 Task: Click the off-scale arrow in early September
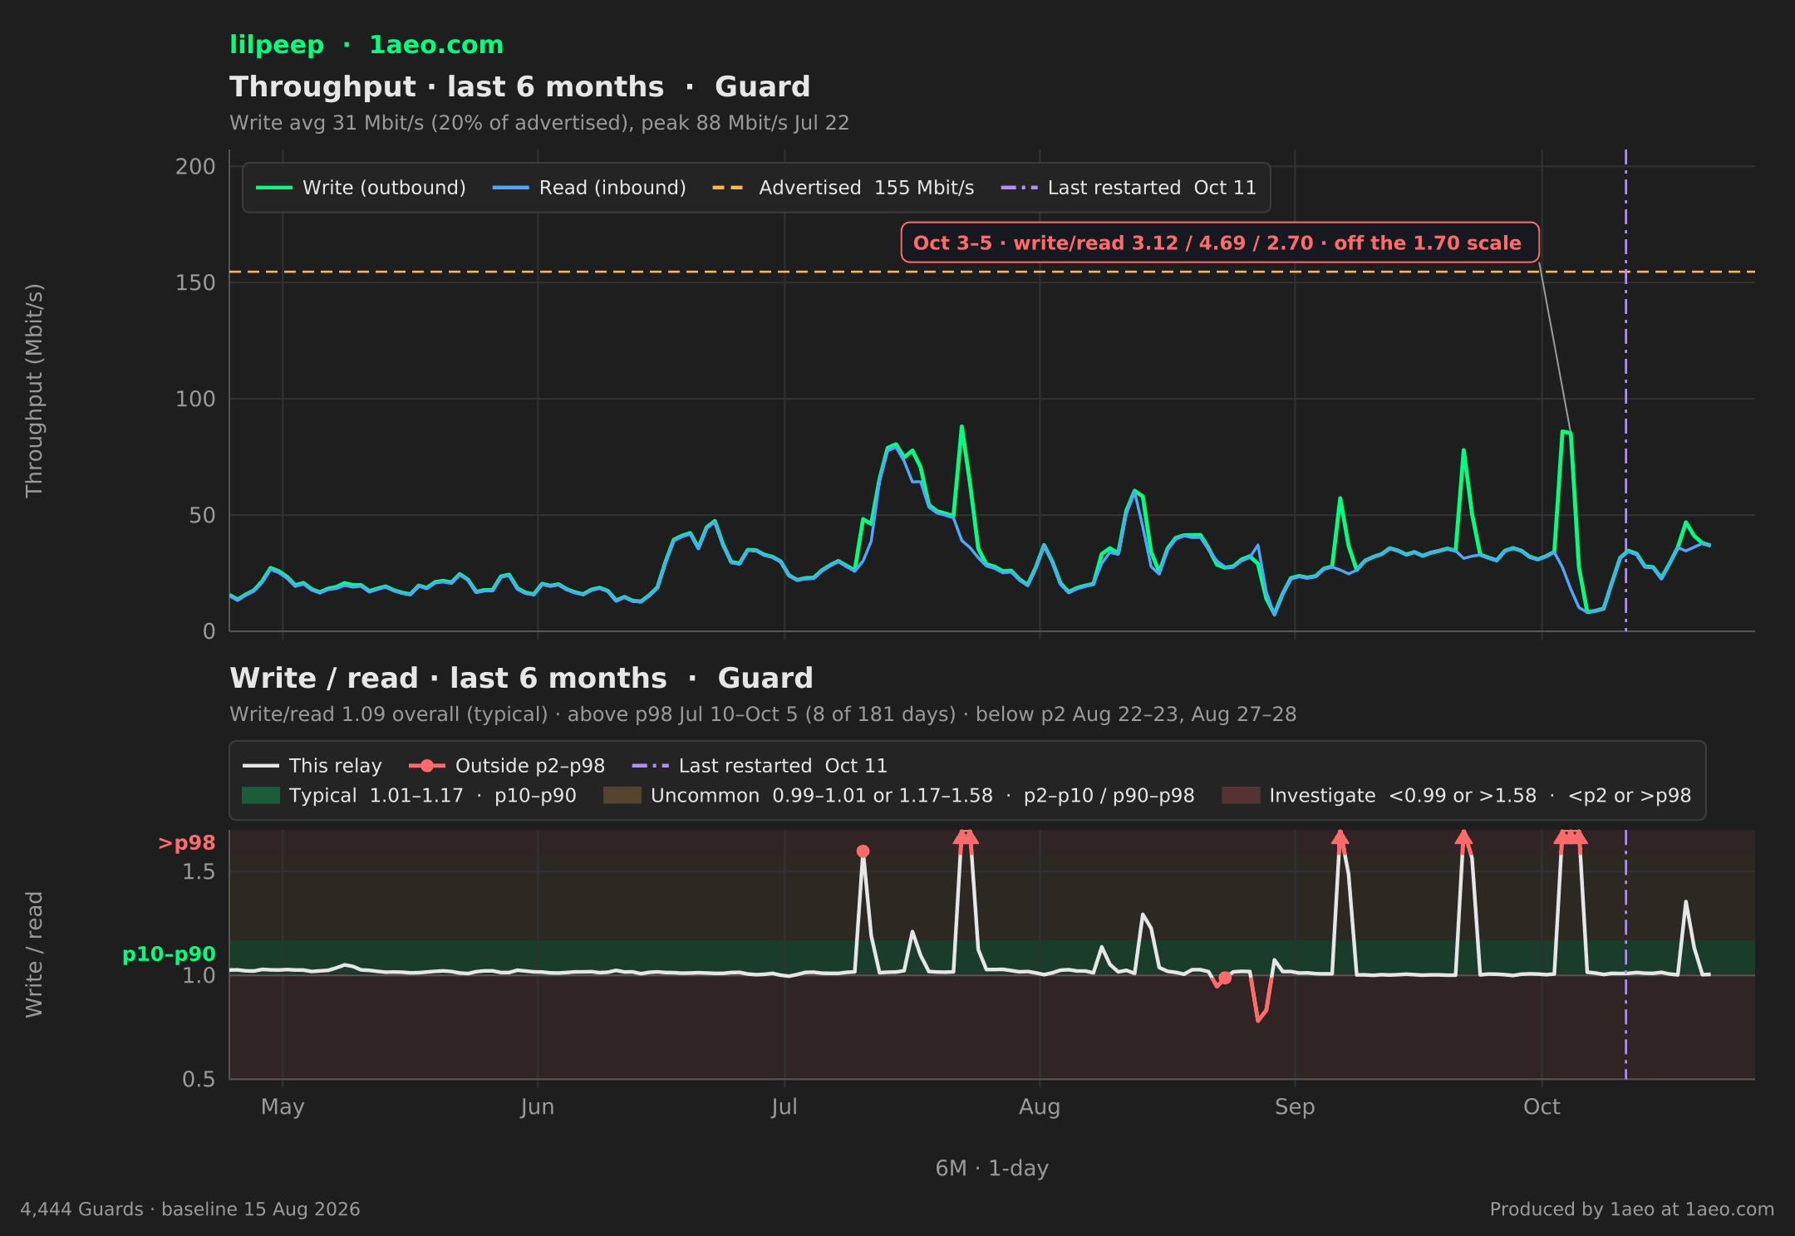pyautogui.click(x=1340, y=836)
